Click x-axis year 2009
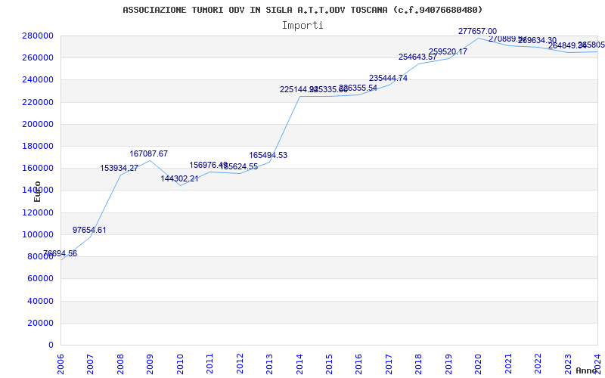The width and height of the screenshot is (605, 378). pos(150,364)
